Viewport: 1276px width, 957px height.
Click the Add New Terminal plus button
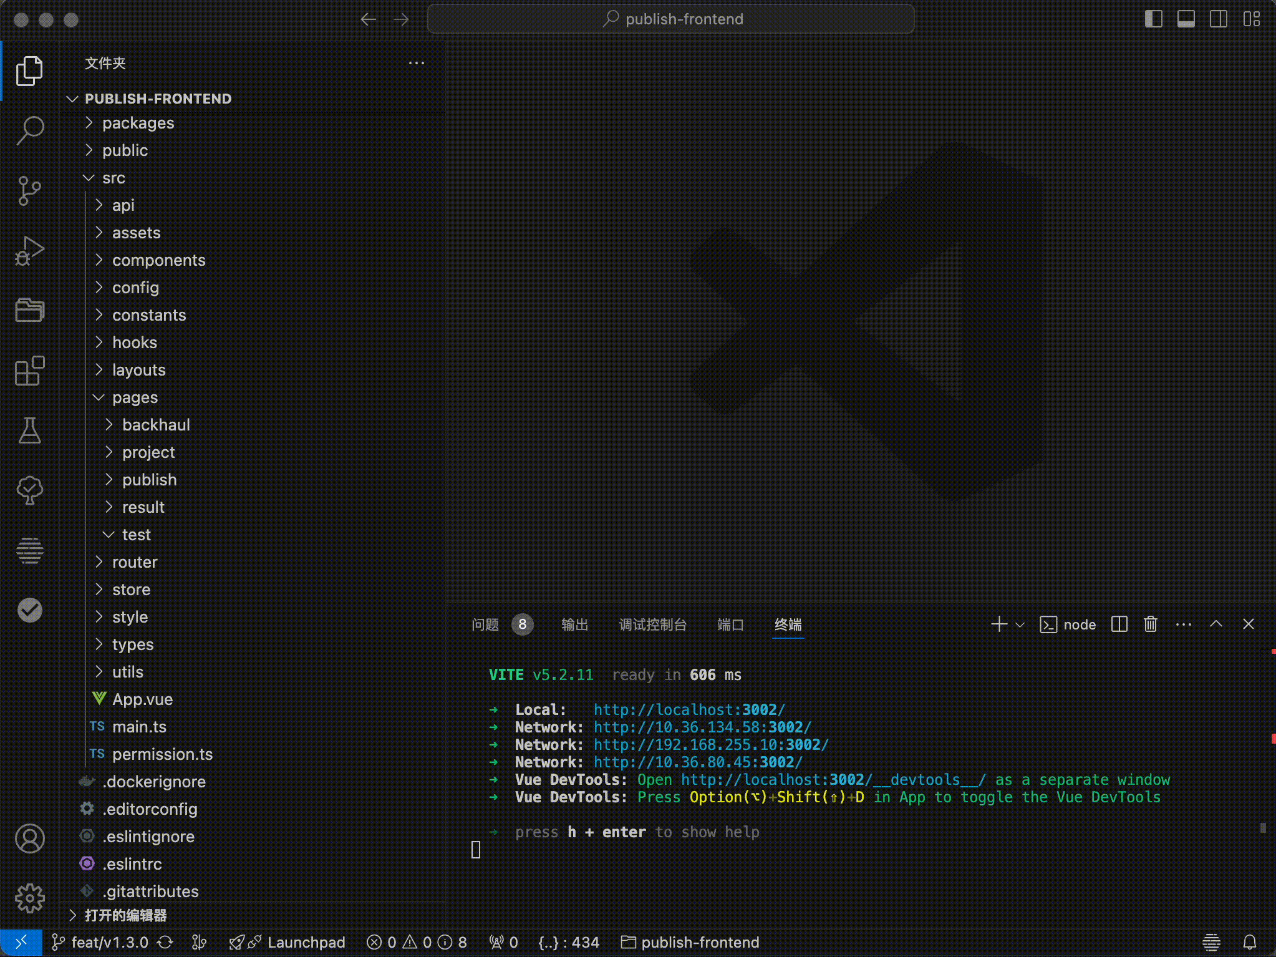tap(998, 624)
